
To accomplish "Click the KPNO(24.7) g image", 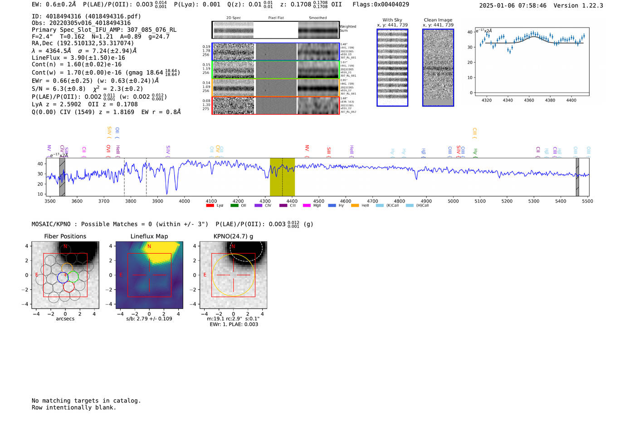I will click(x=234, y=275).
